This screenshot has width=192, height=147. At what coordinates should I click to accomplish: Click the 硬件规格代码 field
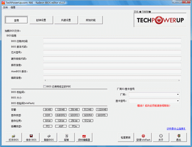click(112, 58)
